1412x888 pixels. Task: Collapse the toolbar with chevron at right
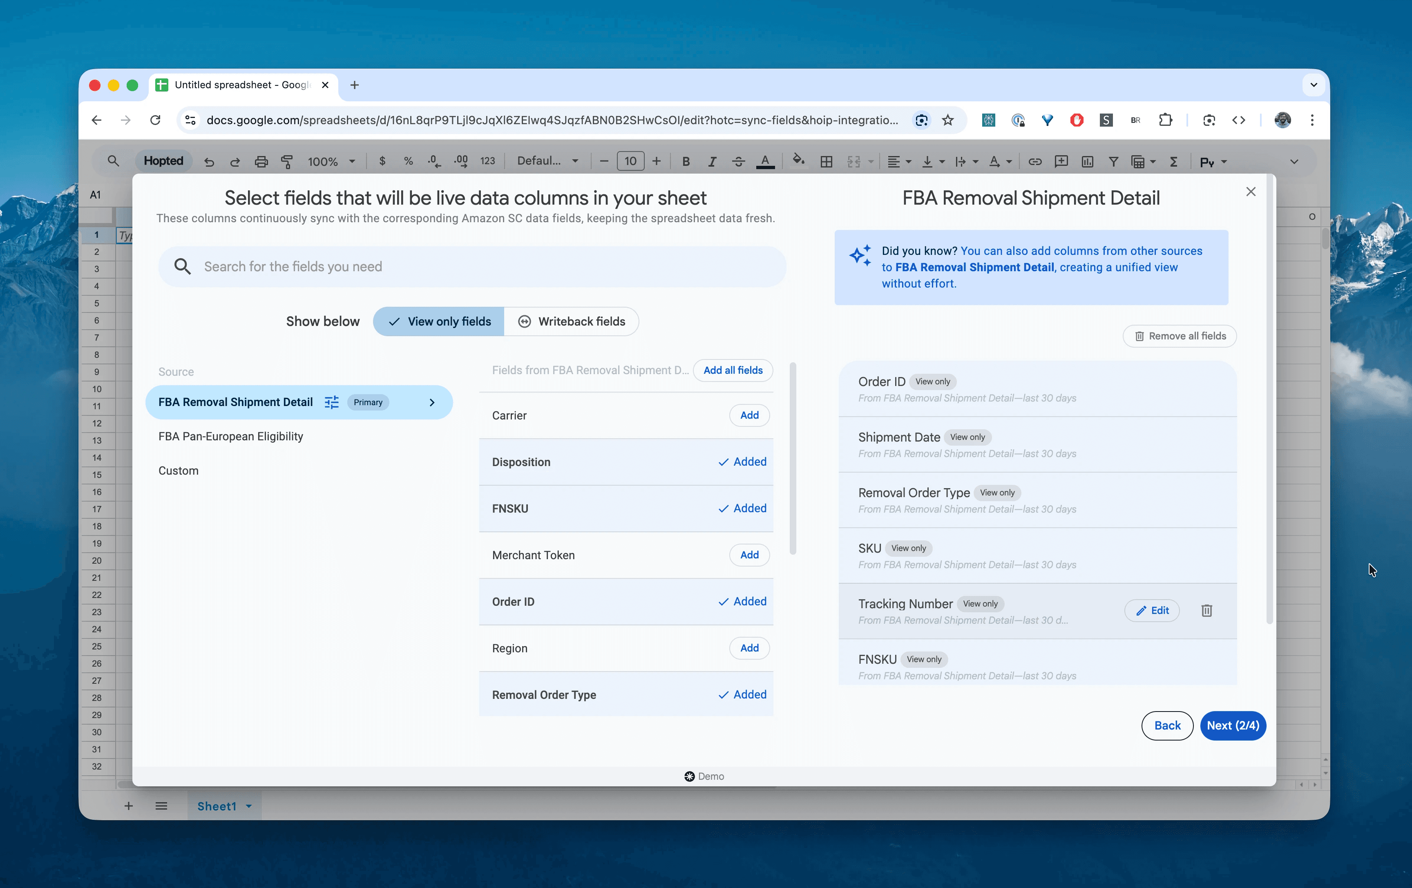pyautogui.click(x=1294, y=162)
